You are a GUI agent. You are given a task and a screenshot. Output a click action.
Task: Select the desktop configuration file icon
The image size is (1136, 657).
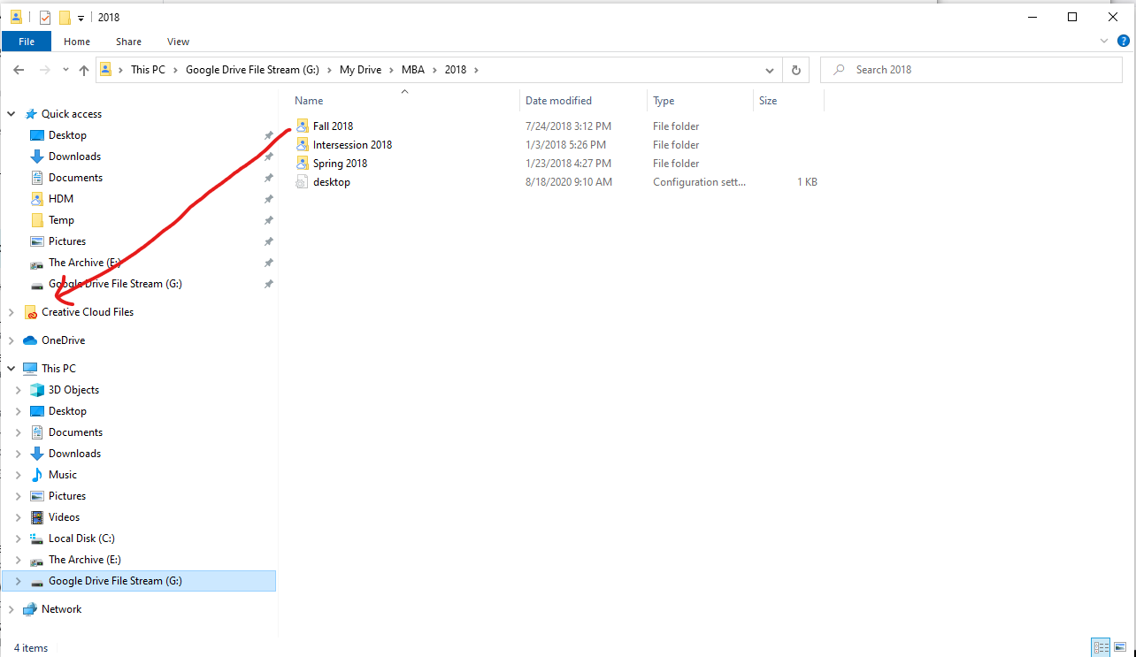[x=302, y=182]
